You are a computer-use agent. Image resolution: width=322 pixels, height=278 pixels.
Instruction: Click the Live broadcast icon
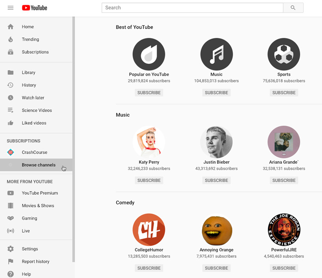pyautogui.click(x=10, y=231)
